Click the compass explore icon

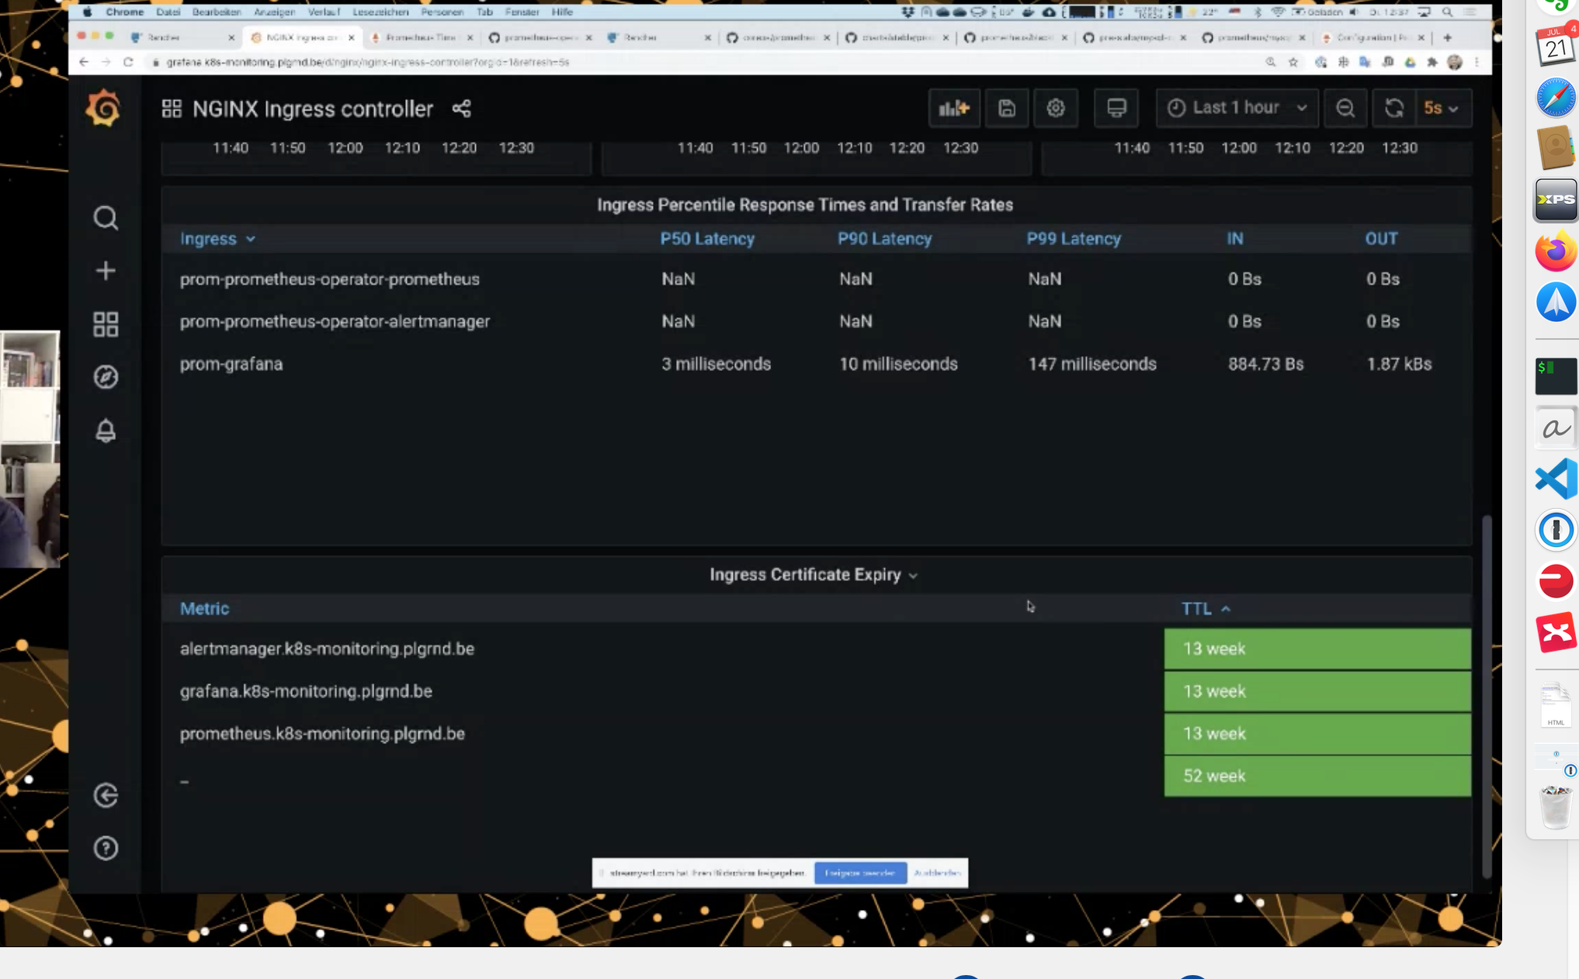(105, 377)
